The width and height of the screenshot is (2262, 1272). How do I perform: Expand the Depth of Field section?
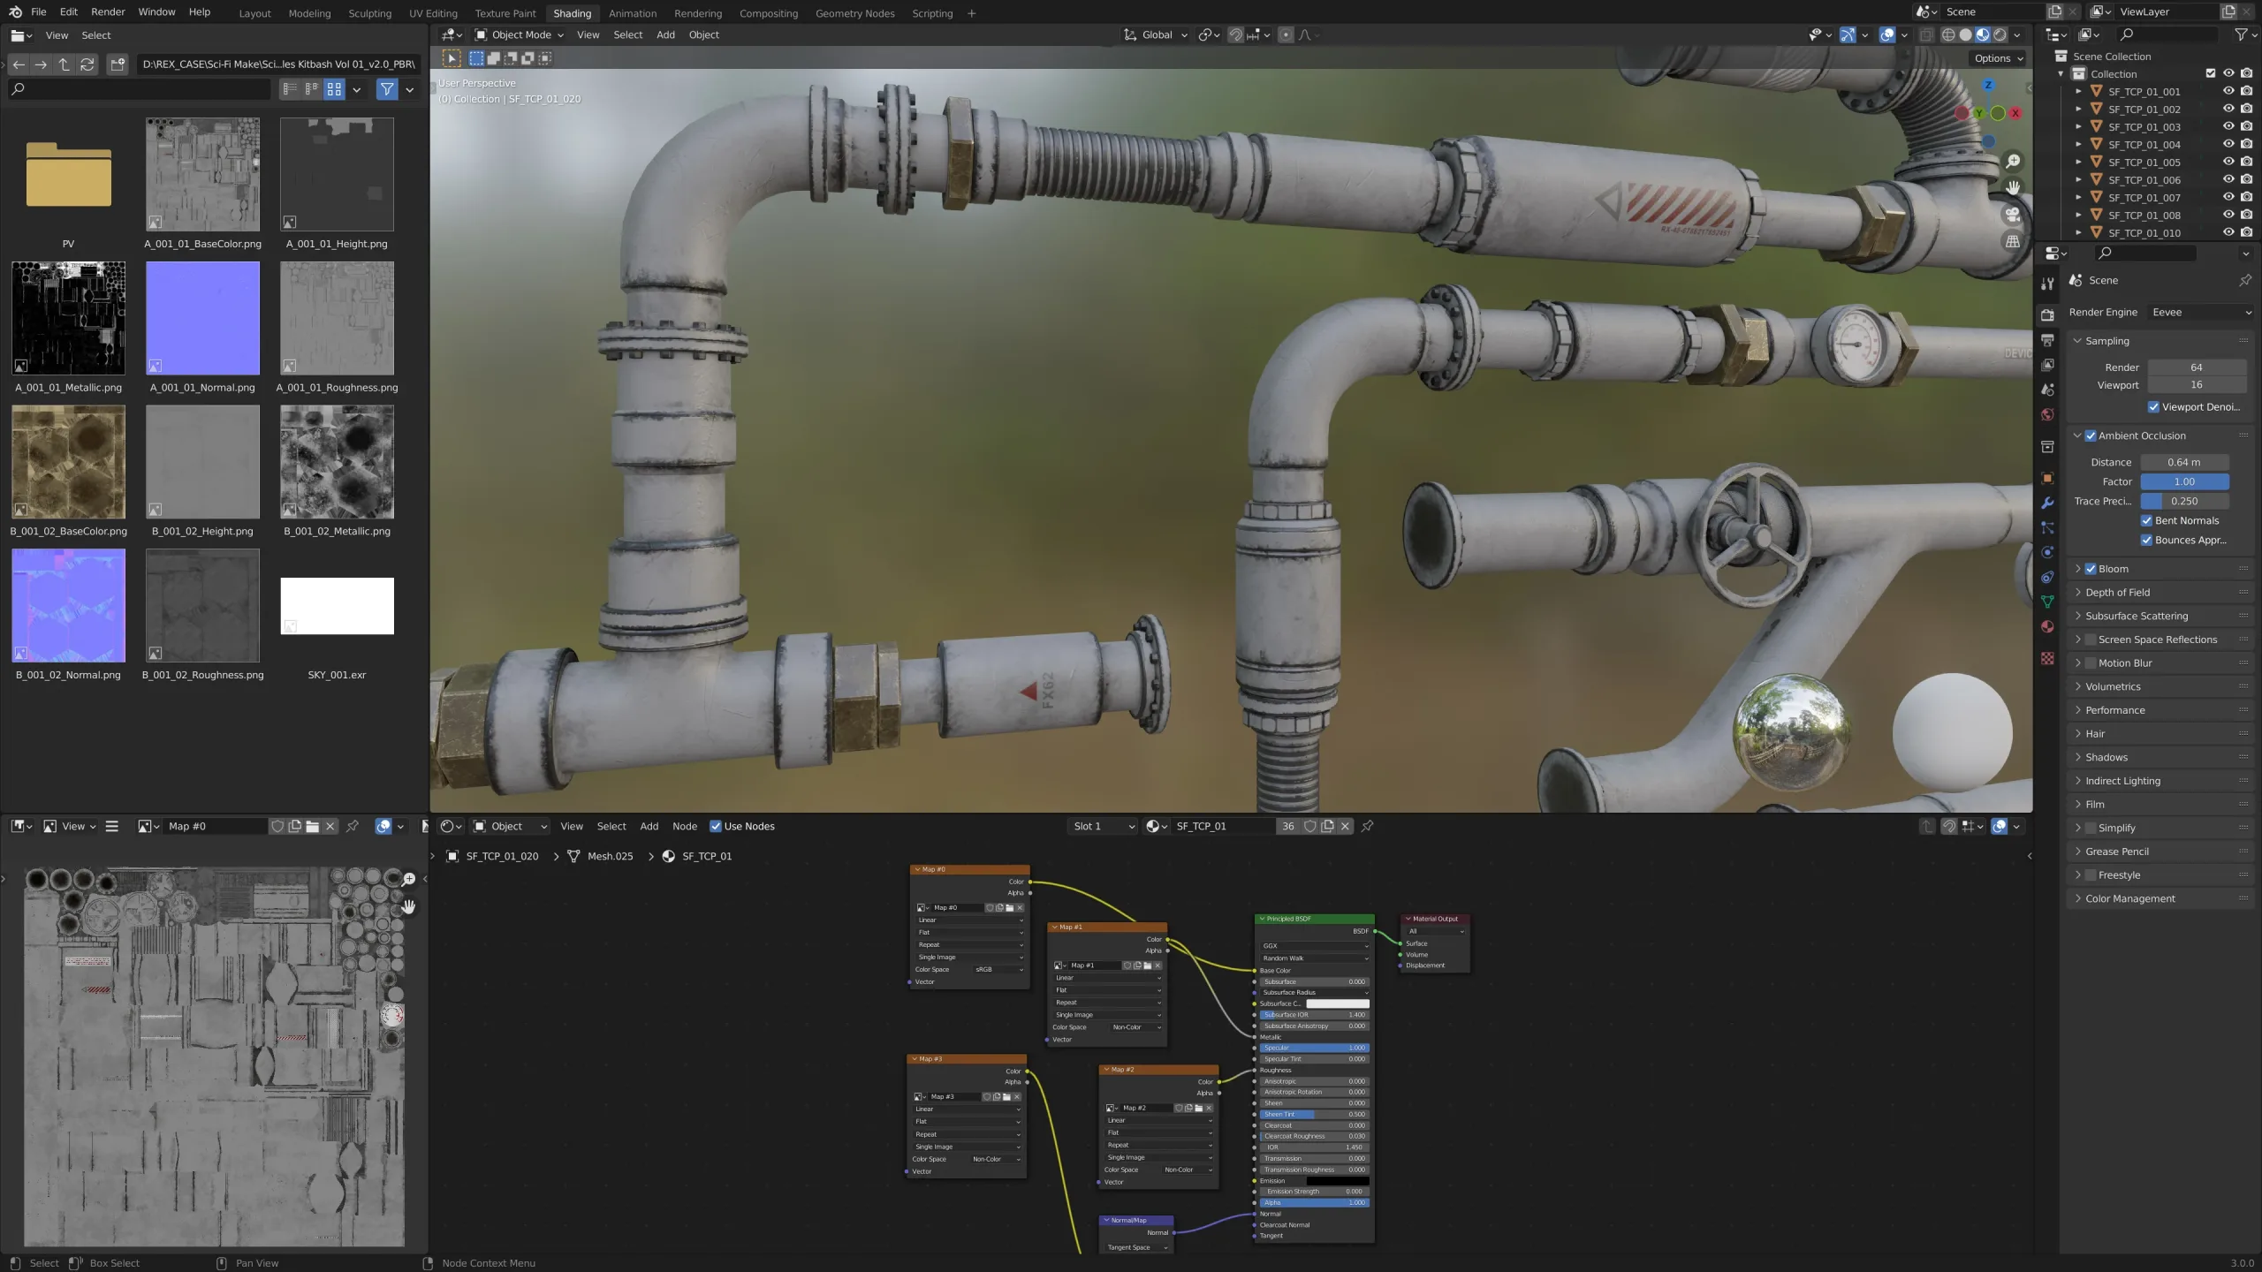[2121, 592]
